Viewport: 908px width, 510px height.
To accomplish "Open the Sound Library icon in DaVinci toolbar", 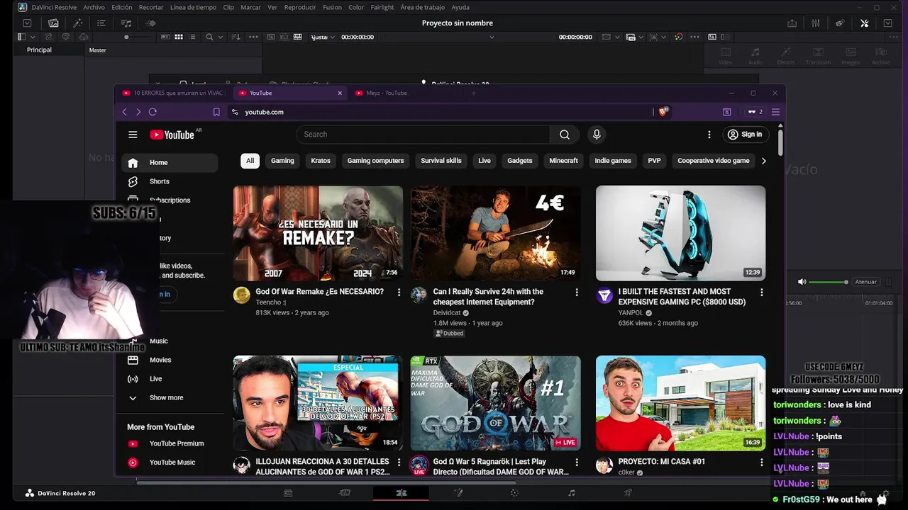I will tap(126, 23).
